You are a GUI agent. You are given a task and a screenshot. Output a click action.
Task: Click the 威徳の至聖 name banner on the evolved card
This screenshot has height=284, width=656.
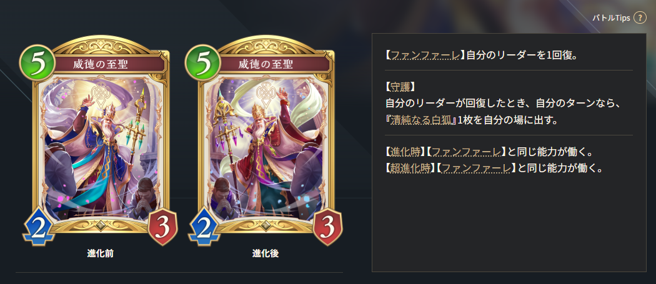[266, 64]
